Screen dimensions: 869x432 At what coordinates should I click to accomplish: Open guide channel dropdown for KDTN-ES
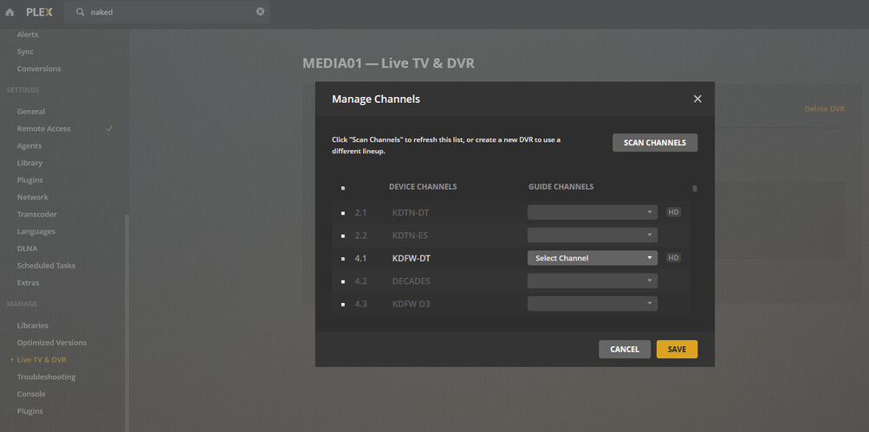point(593,235)
